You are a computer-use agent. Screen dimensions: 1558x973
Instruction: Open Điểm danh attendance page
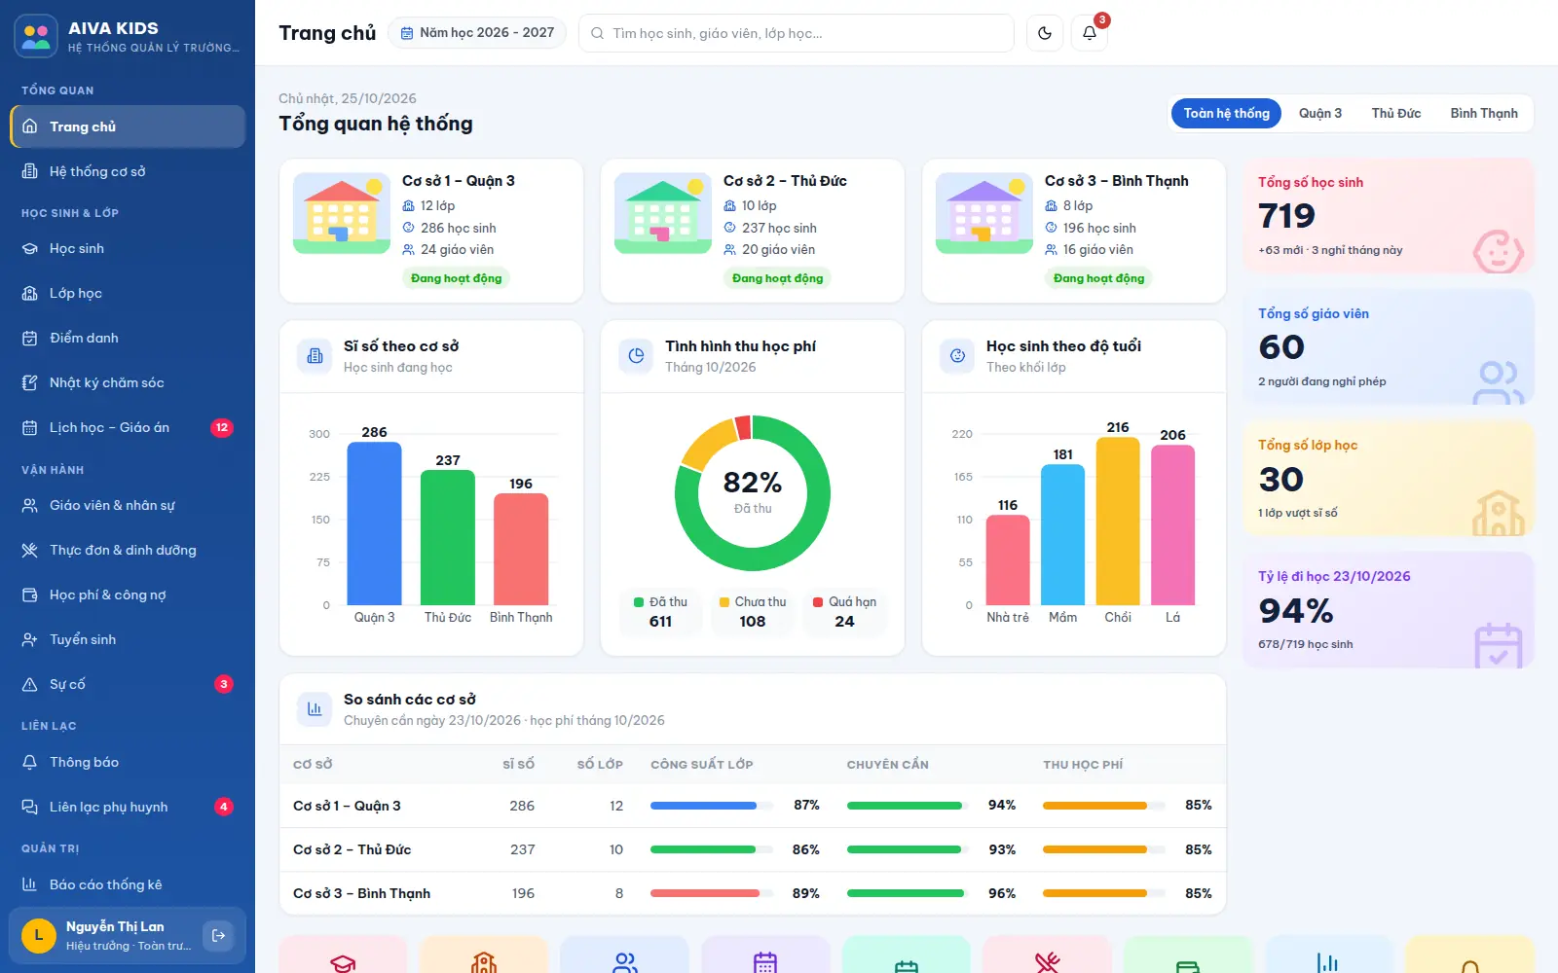pos(128,338)
